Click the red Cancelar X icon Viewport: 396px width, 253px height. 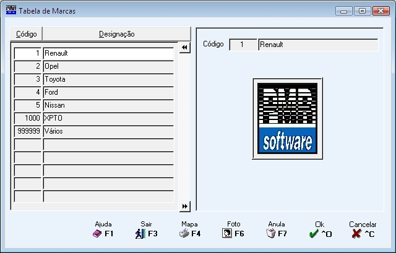[x=356, y=234]
